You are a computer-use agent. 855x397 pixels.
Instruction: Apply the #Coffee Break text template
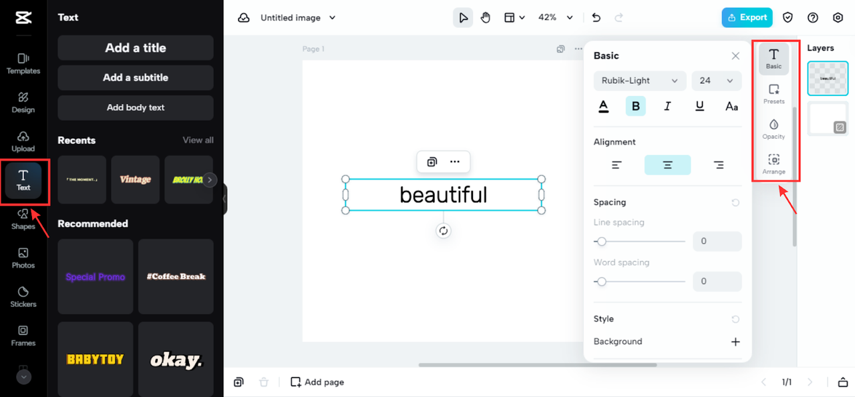click(x=176, y=277)
